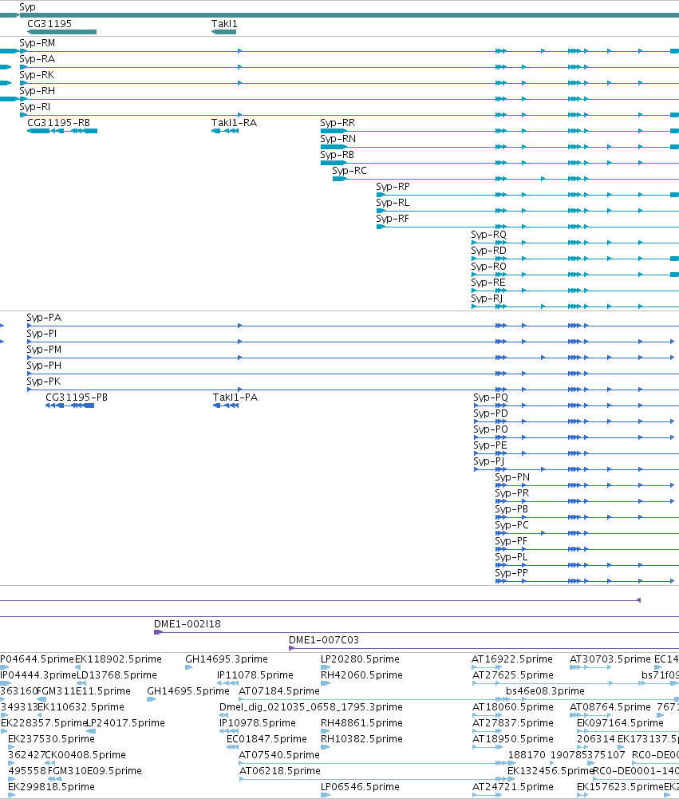Viewport: 679px width, 799px height.
Task: Click the AT18060.5prime EST label
Action: (513, 707)
